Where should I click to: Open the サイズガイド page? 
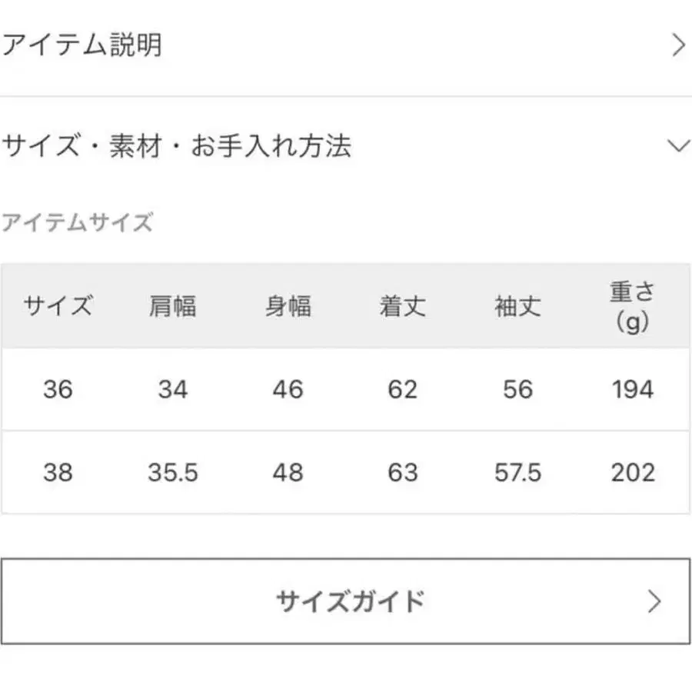pos(346,600)
